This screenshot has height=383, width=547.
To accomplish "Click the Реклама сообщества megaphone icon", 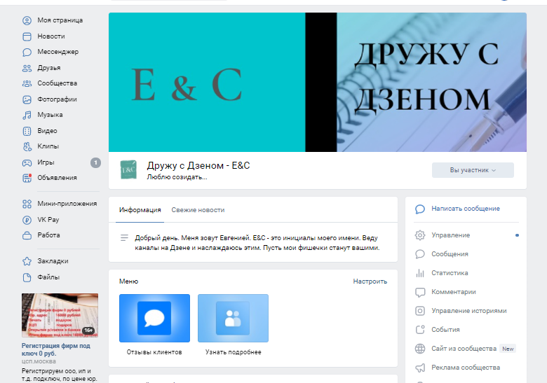I will (x=420, y=368).
